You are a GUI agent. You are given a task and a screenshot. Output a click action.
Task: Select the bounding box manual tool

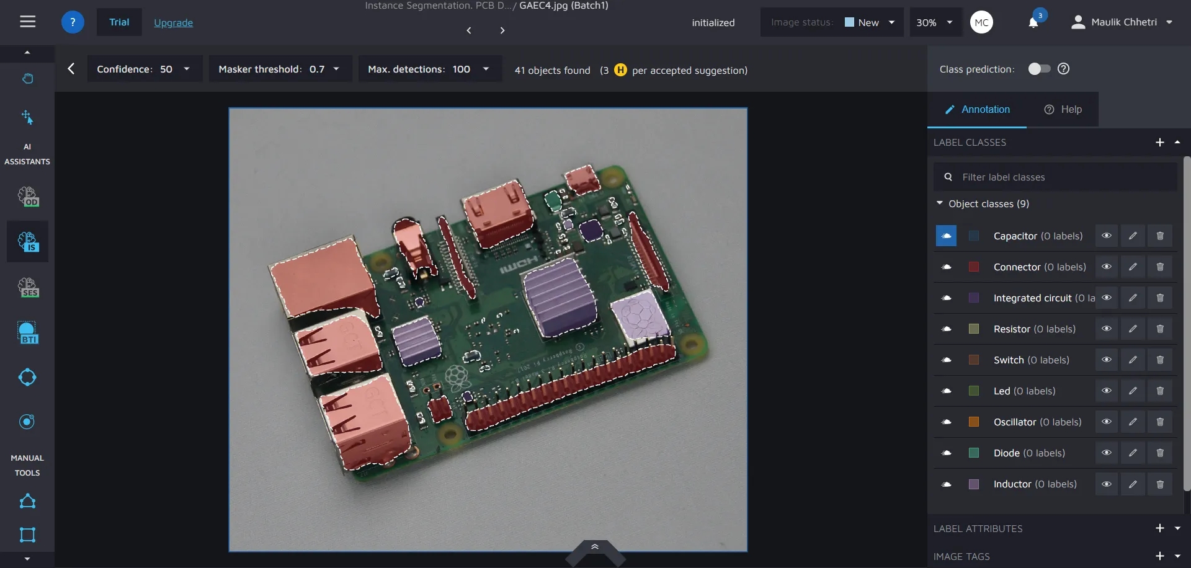pyautogui.click(x=27, y=535)
